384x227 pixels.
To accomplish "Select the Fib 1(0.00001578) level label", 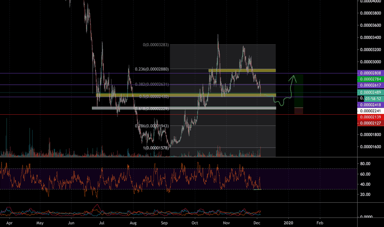I will click(x=156, y=148).
